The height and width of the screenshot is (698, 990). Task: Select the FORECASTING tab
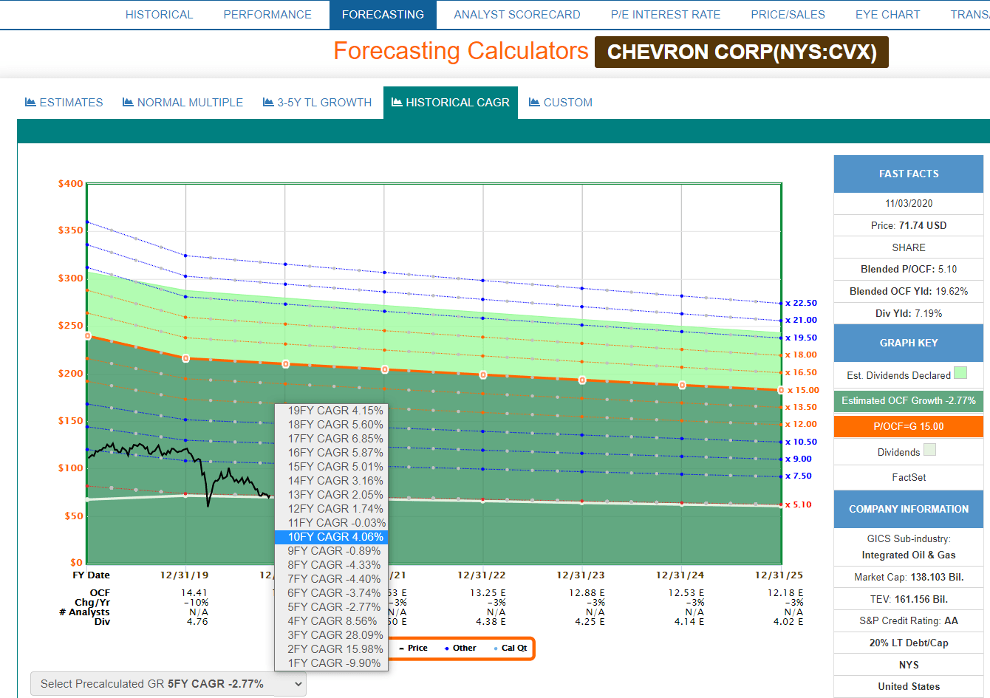coord(383,15)
